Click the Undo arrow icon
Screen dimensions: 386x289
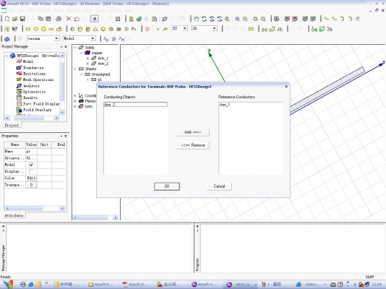coord(77,19)
